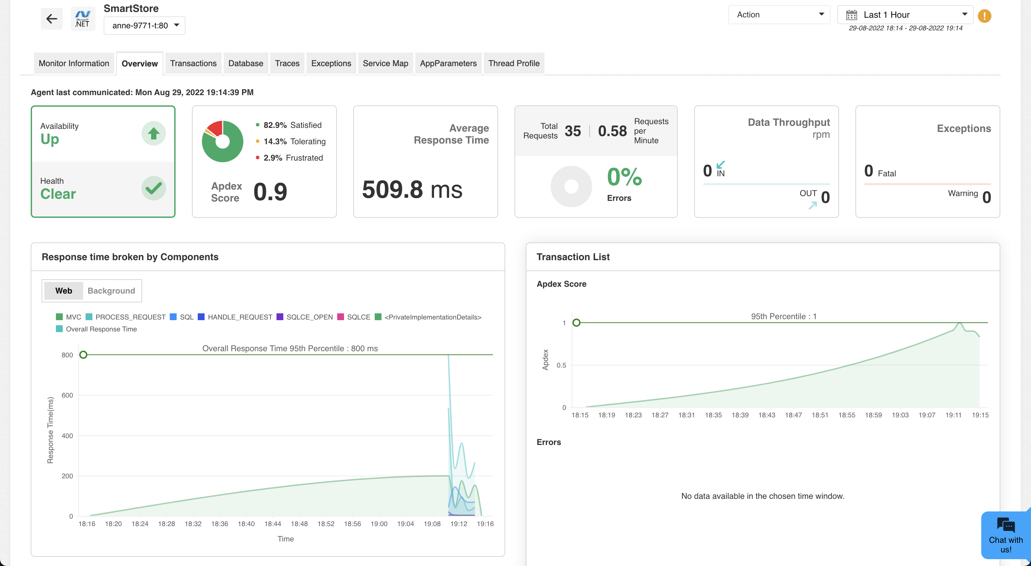Click the Data Throughput OUT arrow icon
This screenshot has height=566, width=1031.
tap(812, 205)
